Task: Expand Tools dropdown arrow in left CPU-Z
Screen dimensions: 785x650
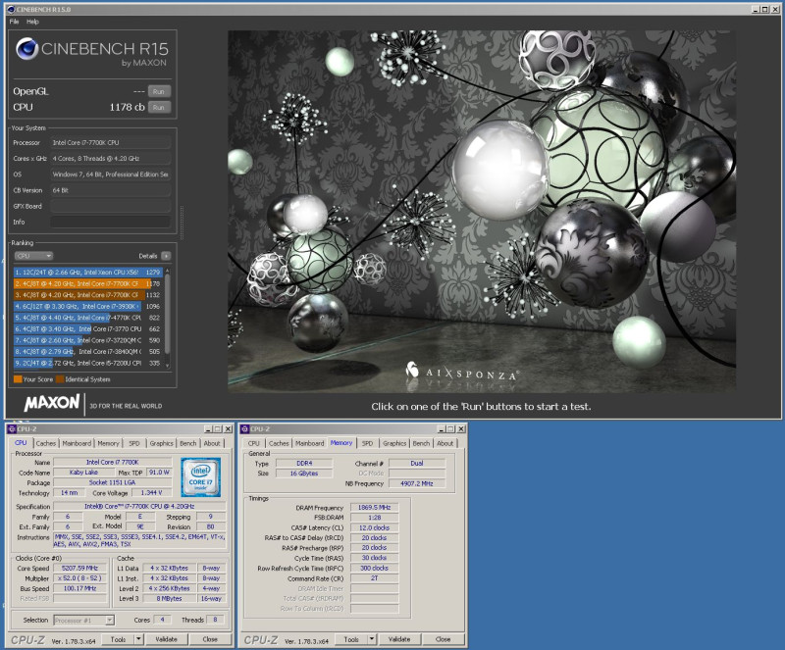Action: point(139,639)
